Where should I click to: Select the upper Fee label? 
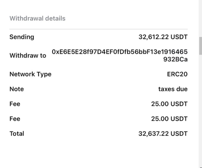(x=15, y=104)
